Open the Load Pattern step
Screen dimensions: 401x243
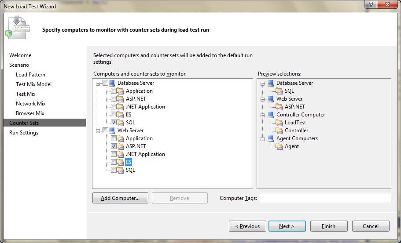pyautogui.click(x=30, y=75)
